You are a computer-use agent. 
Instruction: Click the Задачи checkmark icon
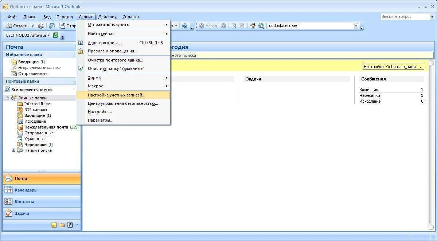pos(9,213)
